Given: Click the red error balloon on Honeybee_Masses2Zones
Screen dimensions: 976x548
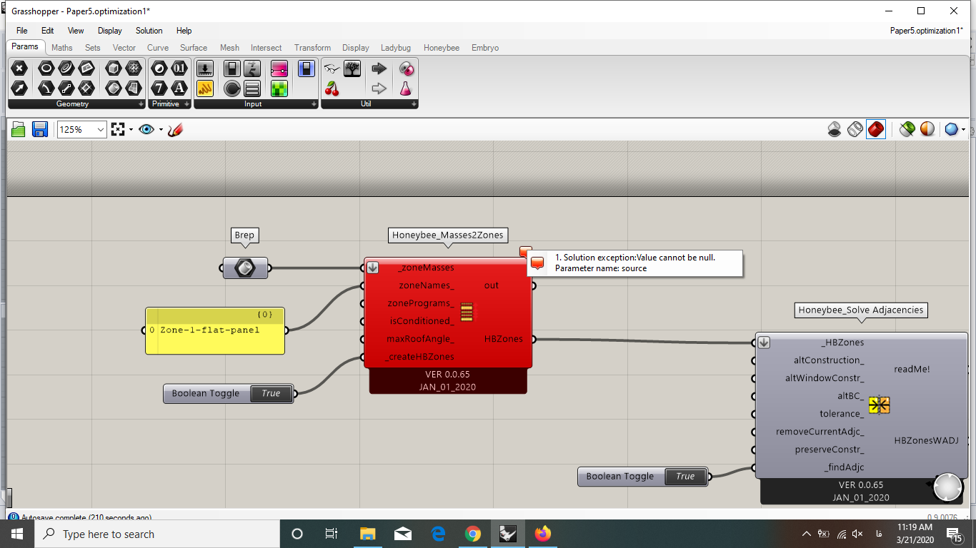Looking at the screenshot, I should point(526,252).
